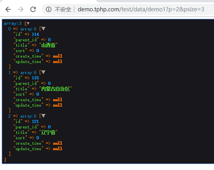Image resolution: width=214 pixels, height=170 pixels.
Task: Select the id value 114
Action: 35,34
